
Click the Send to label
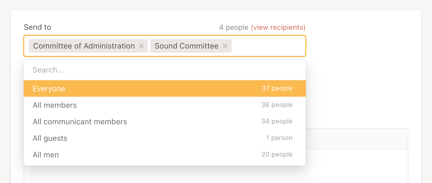tap(37, 27)
